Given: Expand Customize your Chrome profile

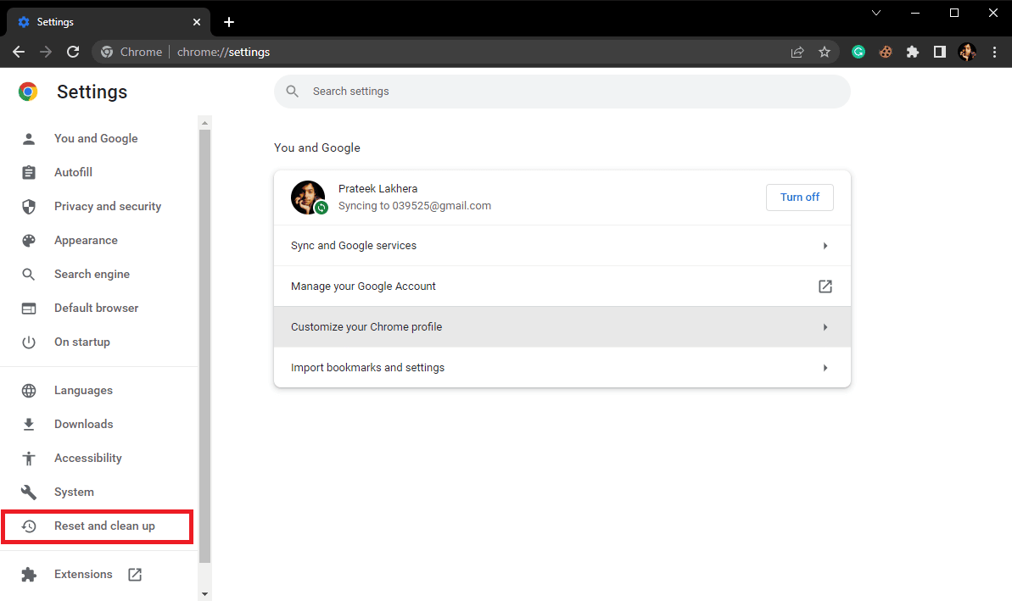Looking at the screenshot, I should tap(562, 327).
